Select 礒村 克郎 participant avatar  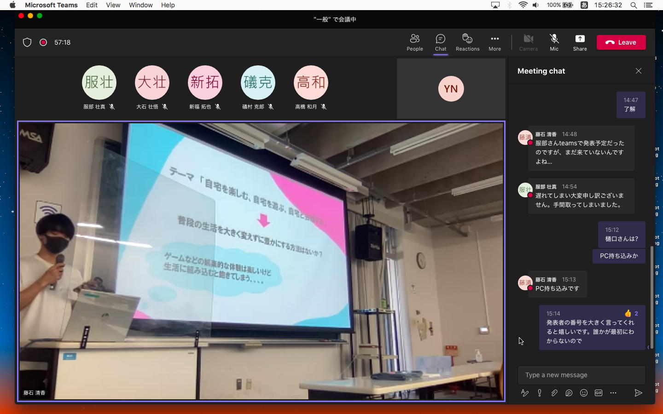(x=258, y=83)
